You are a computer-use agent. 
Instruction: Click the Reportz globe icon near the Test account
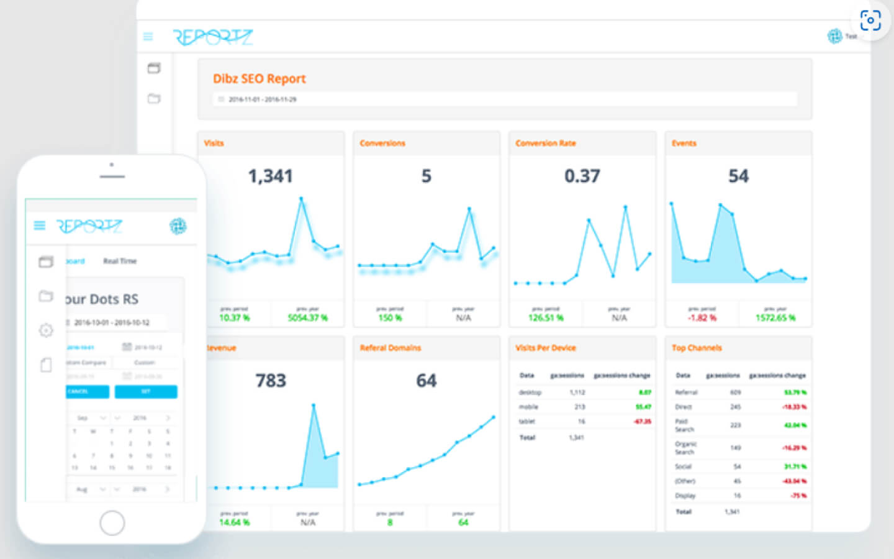point(834,36)
